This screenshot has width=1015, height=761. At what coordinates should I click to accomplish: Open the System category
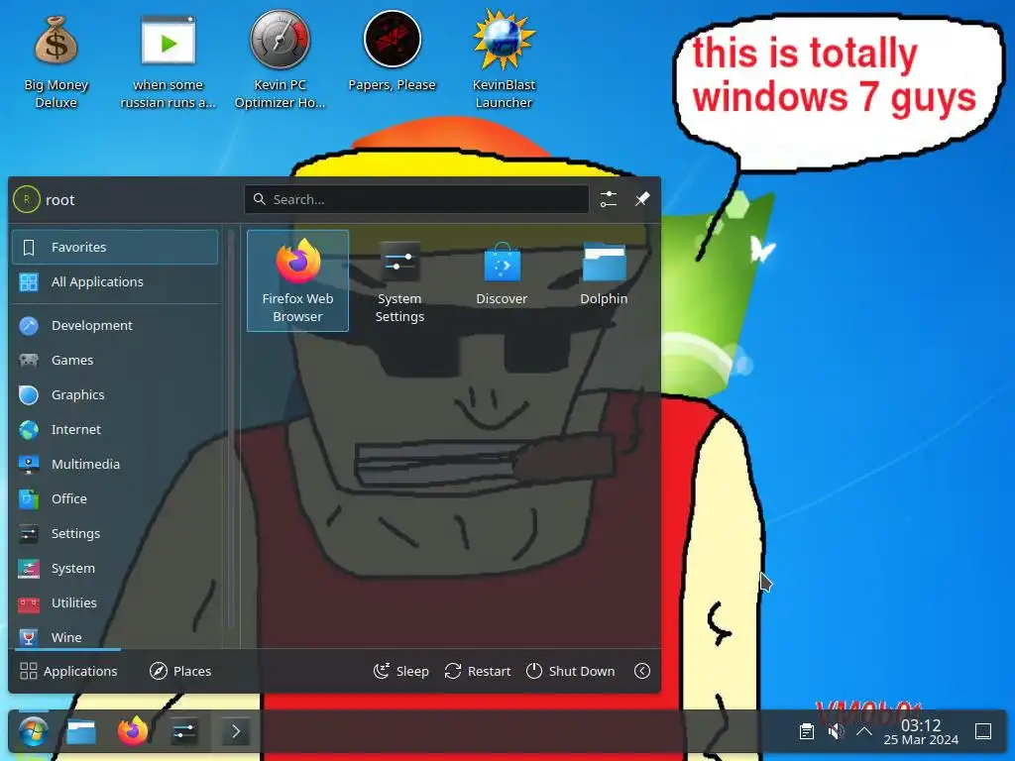115,568
